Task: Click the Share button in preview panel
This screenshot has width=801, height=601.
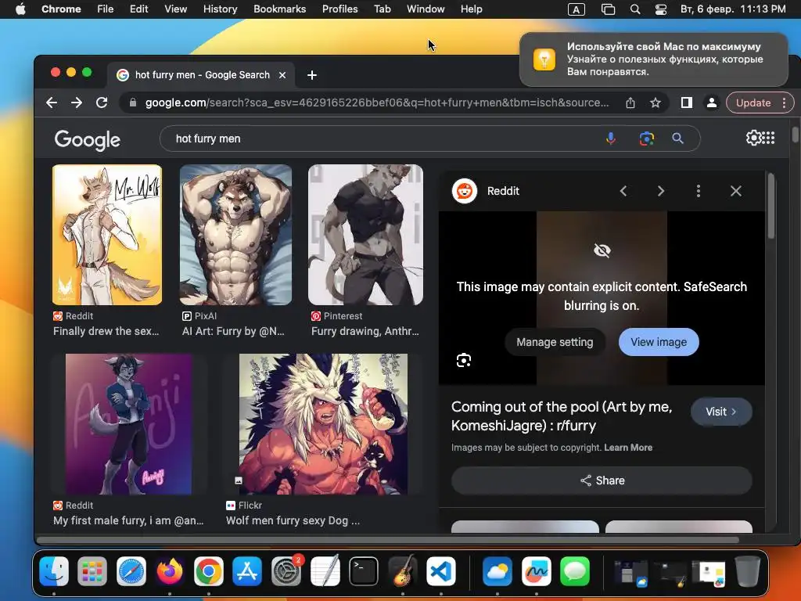Action: click(x=602, y=480)
